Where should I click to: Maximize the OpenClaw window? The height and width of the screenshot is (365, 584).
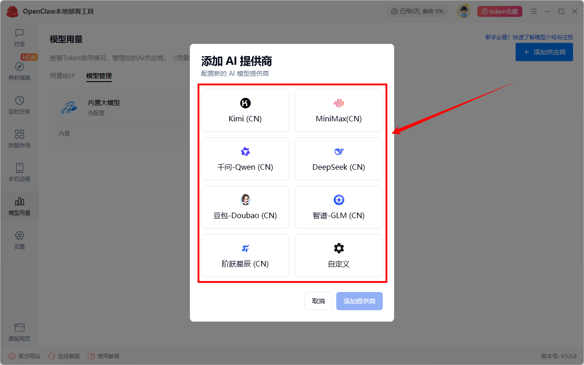[x=561, y=11]
